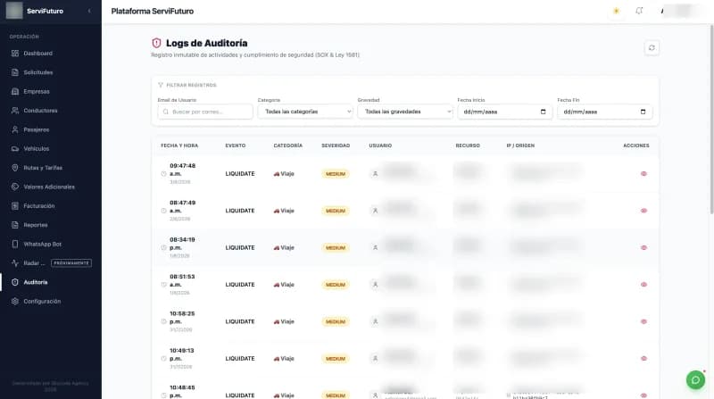This screenshot has width=714, height=399.
Task: Click the SEVERIDAD column header
Action: 336,145
